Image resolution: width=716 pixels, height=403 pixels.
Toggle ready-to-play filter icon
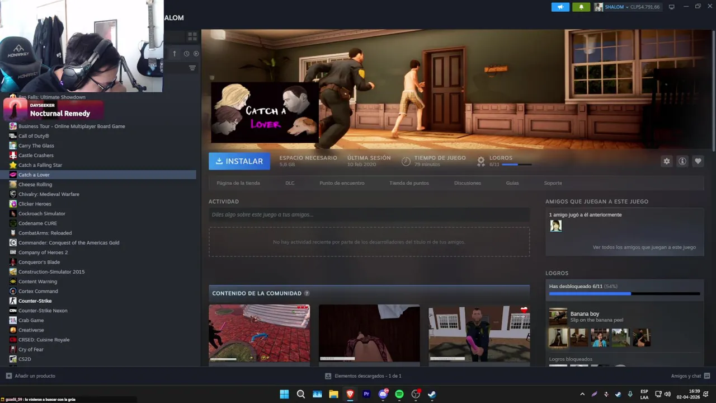196,54
